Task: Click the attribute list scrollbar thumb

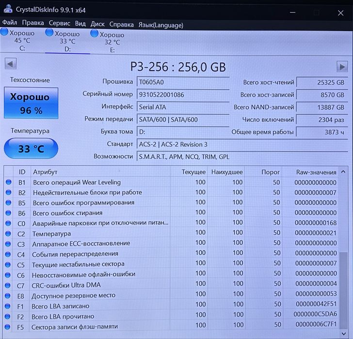Action: (x=343, y=291)
